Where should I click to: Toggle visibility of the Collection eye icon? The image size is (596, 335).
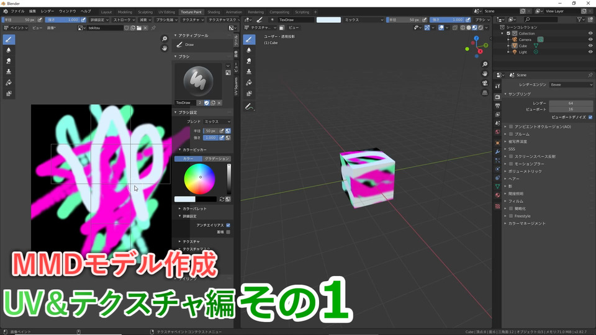pos(590,33)
